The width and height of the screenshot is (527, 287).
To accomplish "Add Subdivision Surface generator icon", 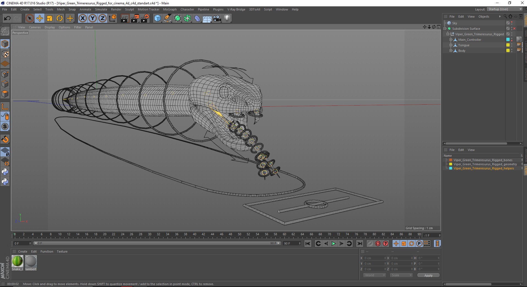I will point(178,18).
